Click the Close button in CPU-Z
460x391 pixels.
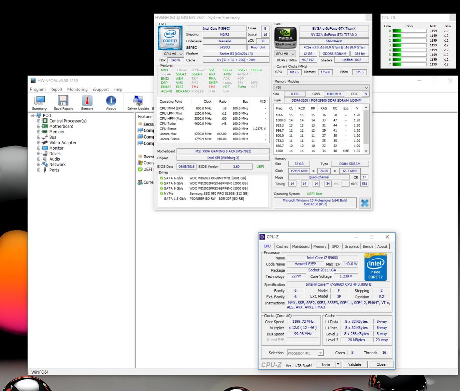(x=381, y=364)
